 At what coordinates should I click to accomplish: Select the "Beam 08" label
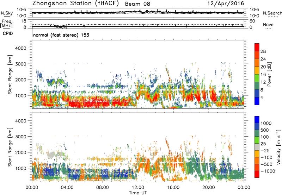[137, 4]
